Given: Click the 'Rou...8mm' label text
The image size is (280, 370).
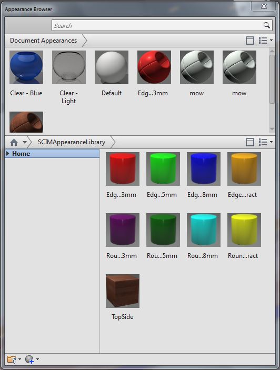Looking at the screenshot, I should 203,256.
